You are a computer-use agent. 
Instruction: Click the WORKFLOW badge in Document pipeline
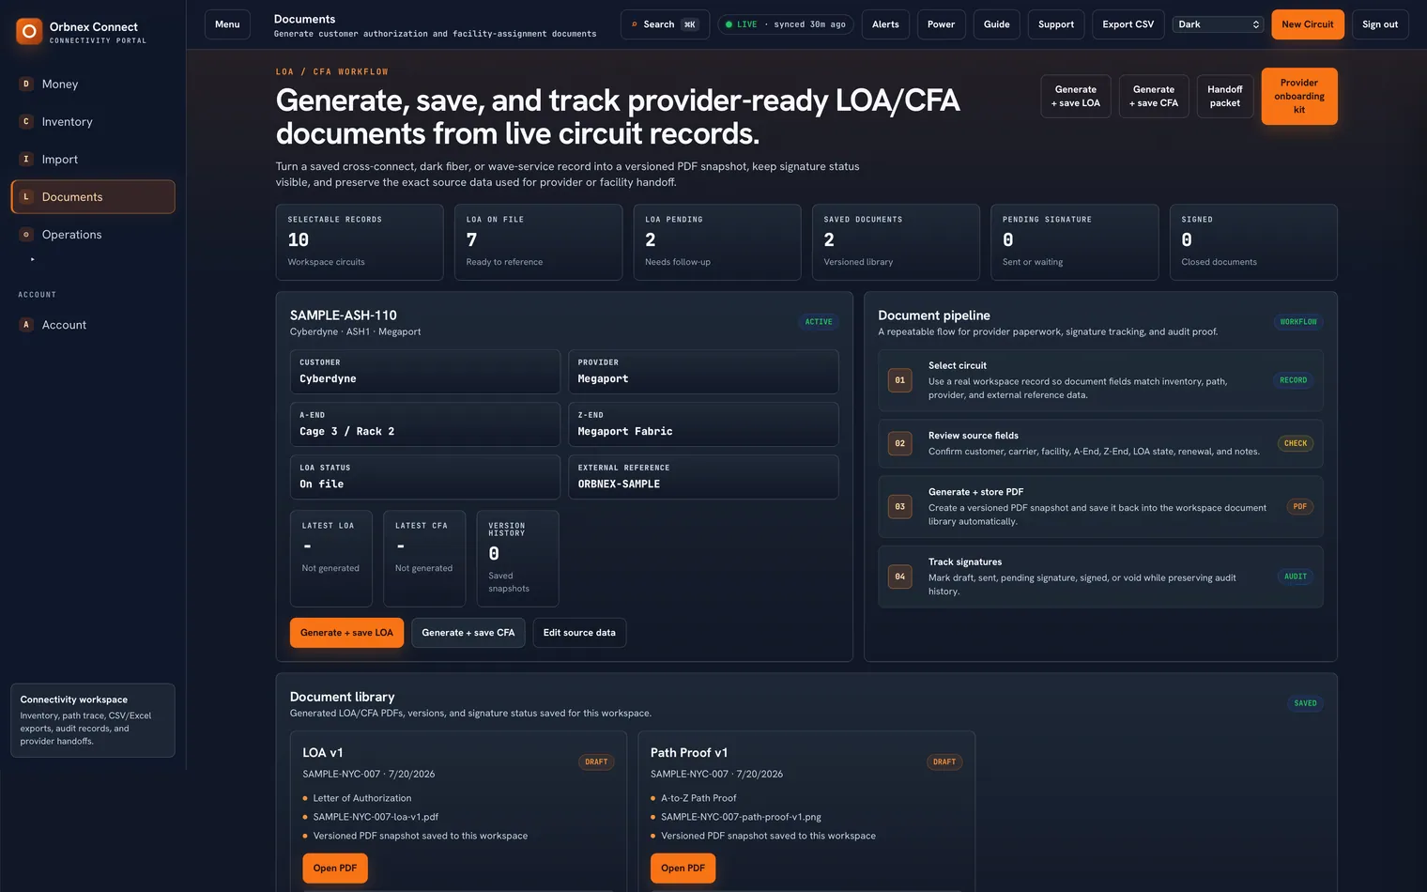pyautogui.click(x=1298, y=322)
